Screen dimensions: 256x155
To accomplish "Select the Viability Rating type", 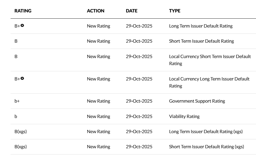I will pyautogui.click(x=184, y=116).
